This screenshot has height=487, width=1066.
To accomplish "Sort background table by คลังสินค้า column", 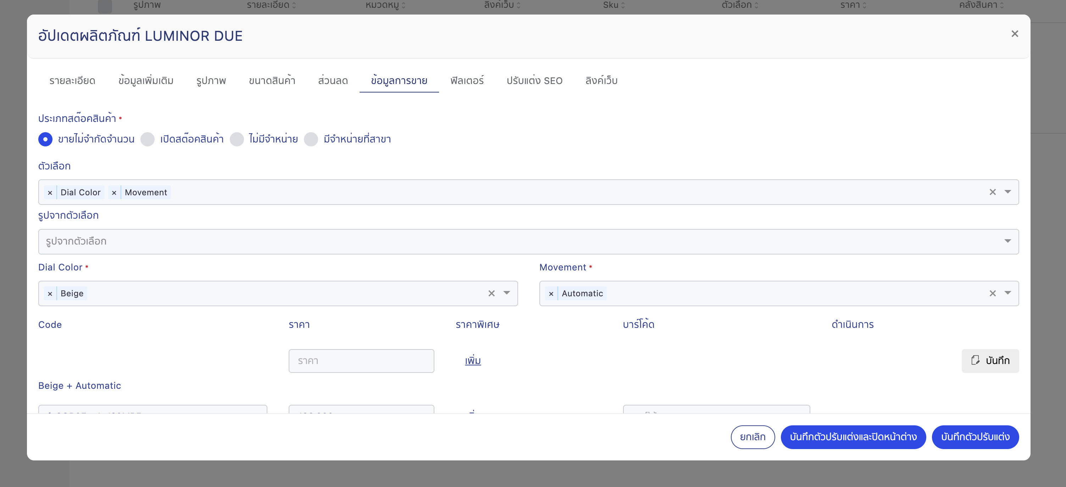I will pyautogui.click(x=981, y=5).
